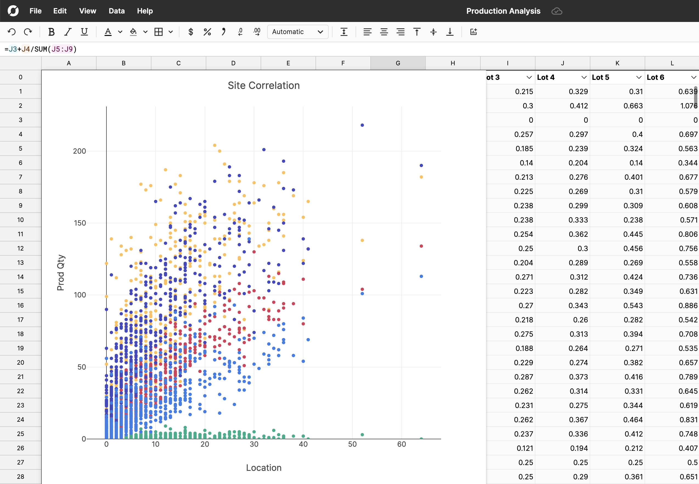Apply currency dollar format
Viewport: 699px width, 484px height.
tap(191, 32)
